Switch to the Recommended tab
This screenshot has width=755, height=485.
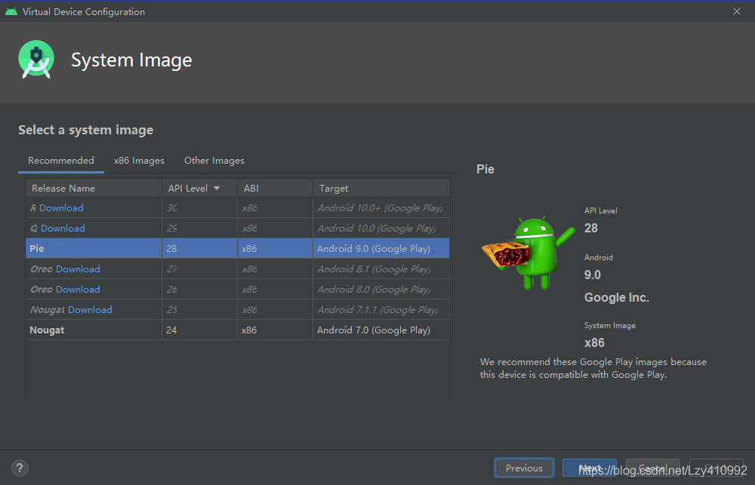pos(61,161)
